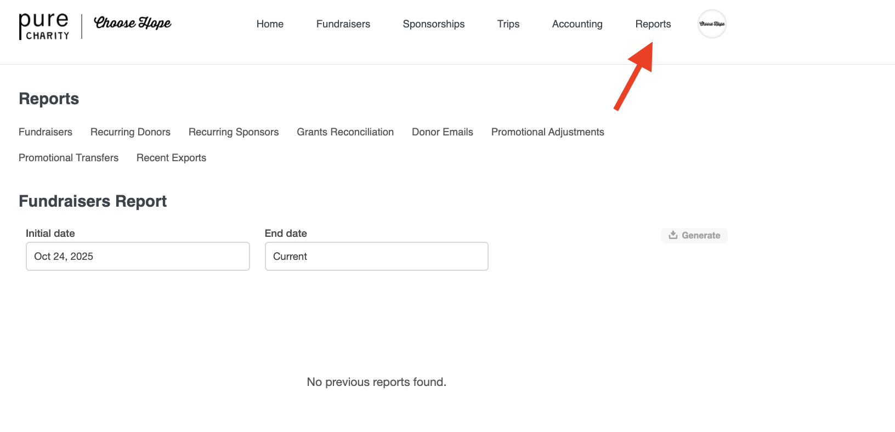Select the Fundraisers report tab under Reports

(x=46, y=132)
